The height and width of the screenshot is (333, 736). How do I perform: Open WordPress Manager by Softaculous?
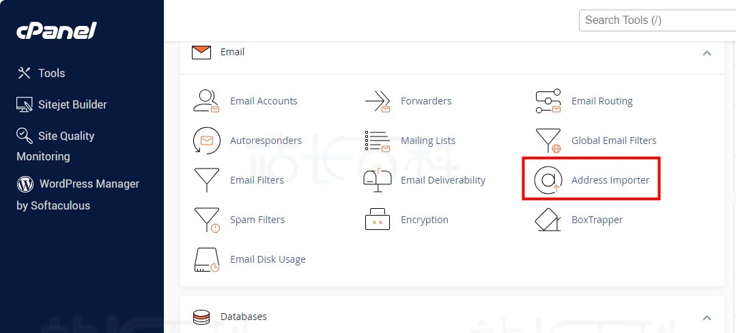(x=78, y=194)
